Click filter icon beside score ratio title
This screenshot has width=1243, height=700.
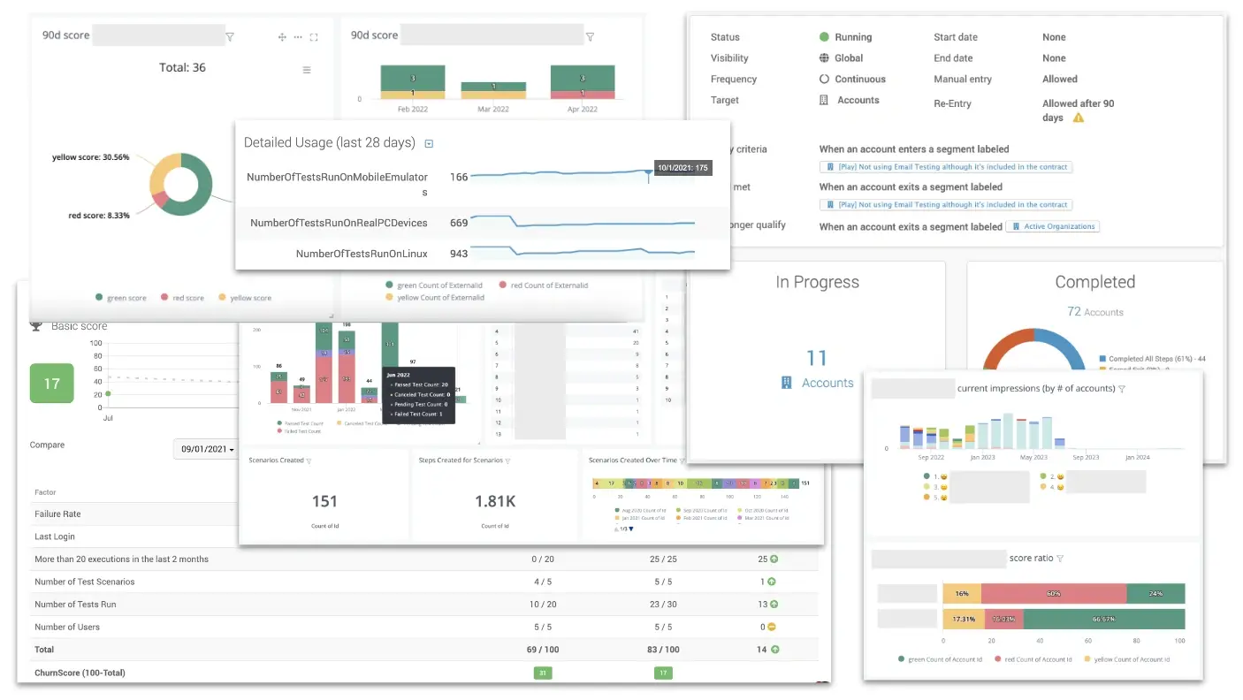1060,559
